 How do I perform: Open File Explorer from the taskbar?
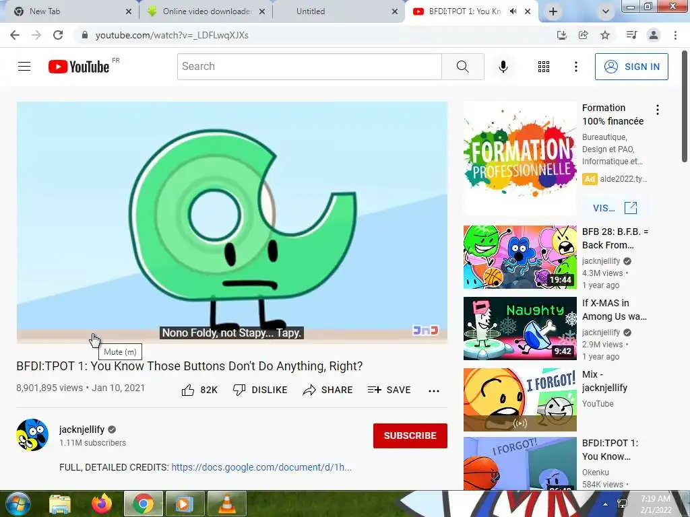60,504
